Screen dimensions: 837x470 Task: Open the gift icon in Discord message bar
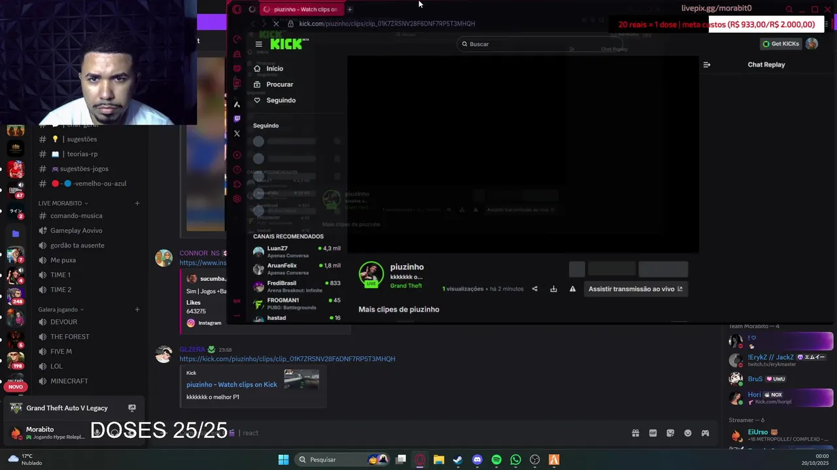(635, 433)
